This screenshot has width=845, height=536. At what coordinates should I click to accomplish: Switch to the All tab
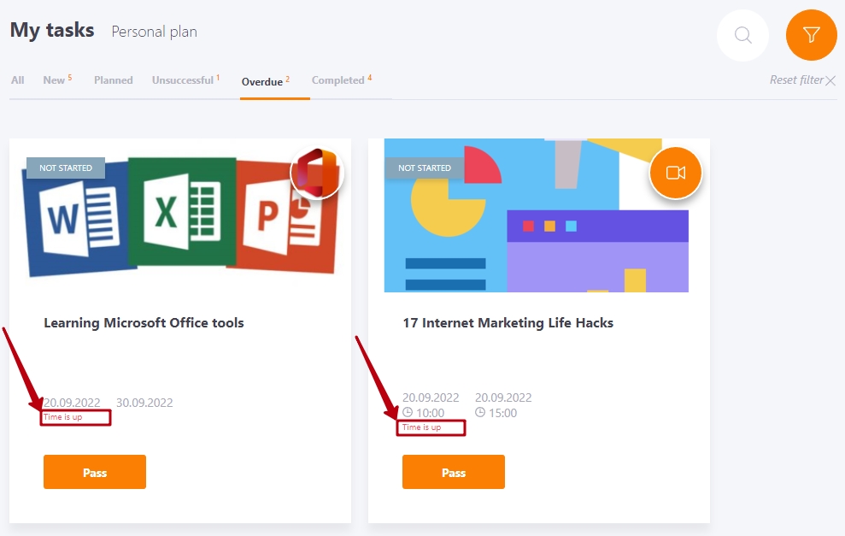17,80
